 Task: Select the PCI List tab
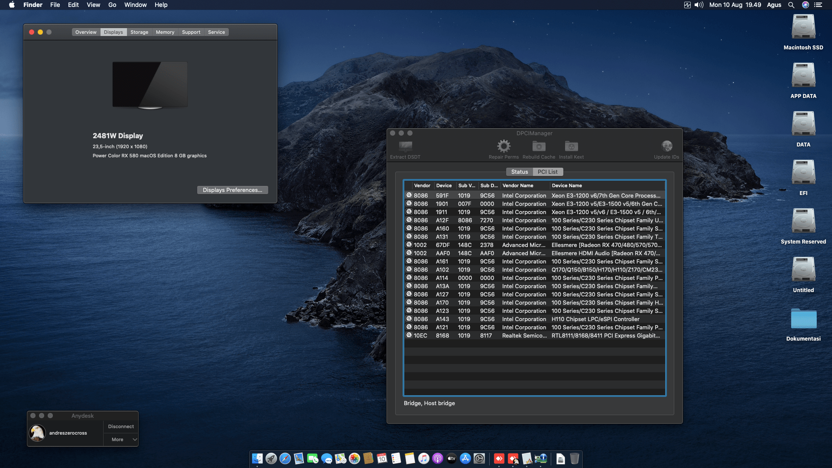coord(548,172)
